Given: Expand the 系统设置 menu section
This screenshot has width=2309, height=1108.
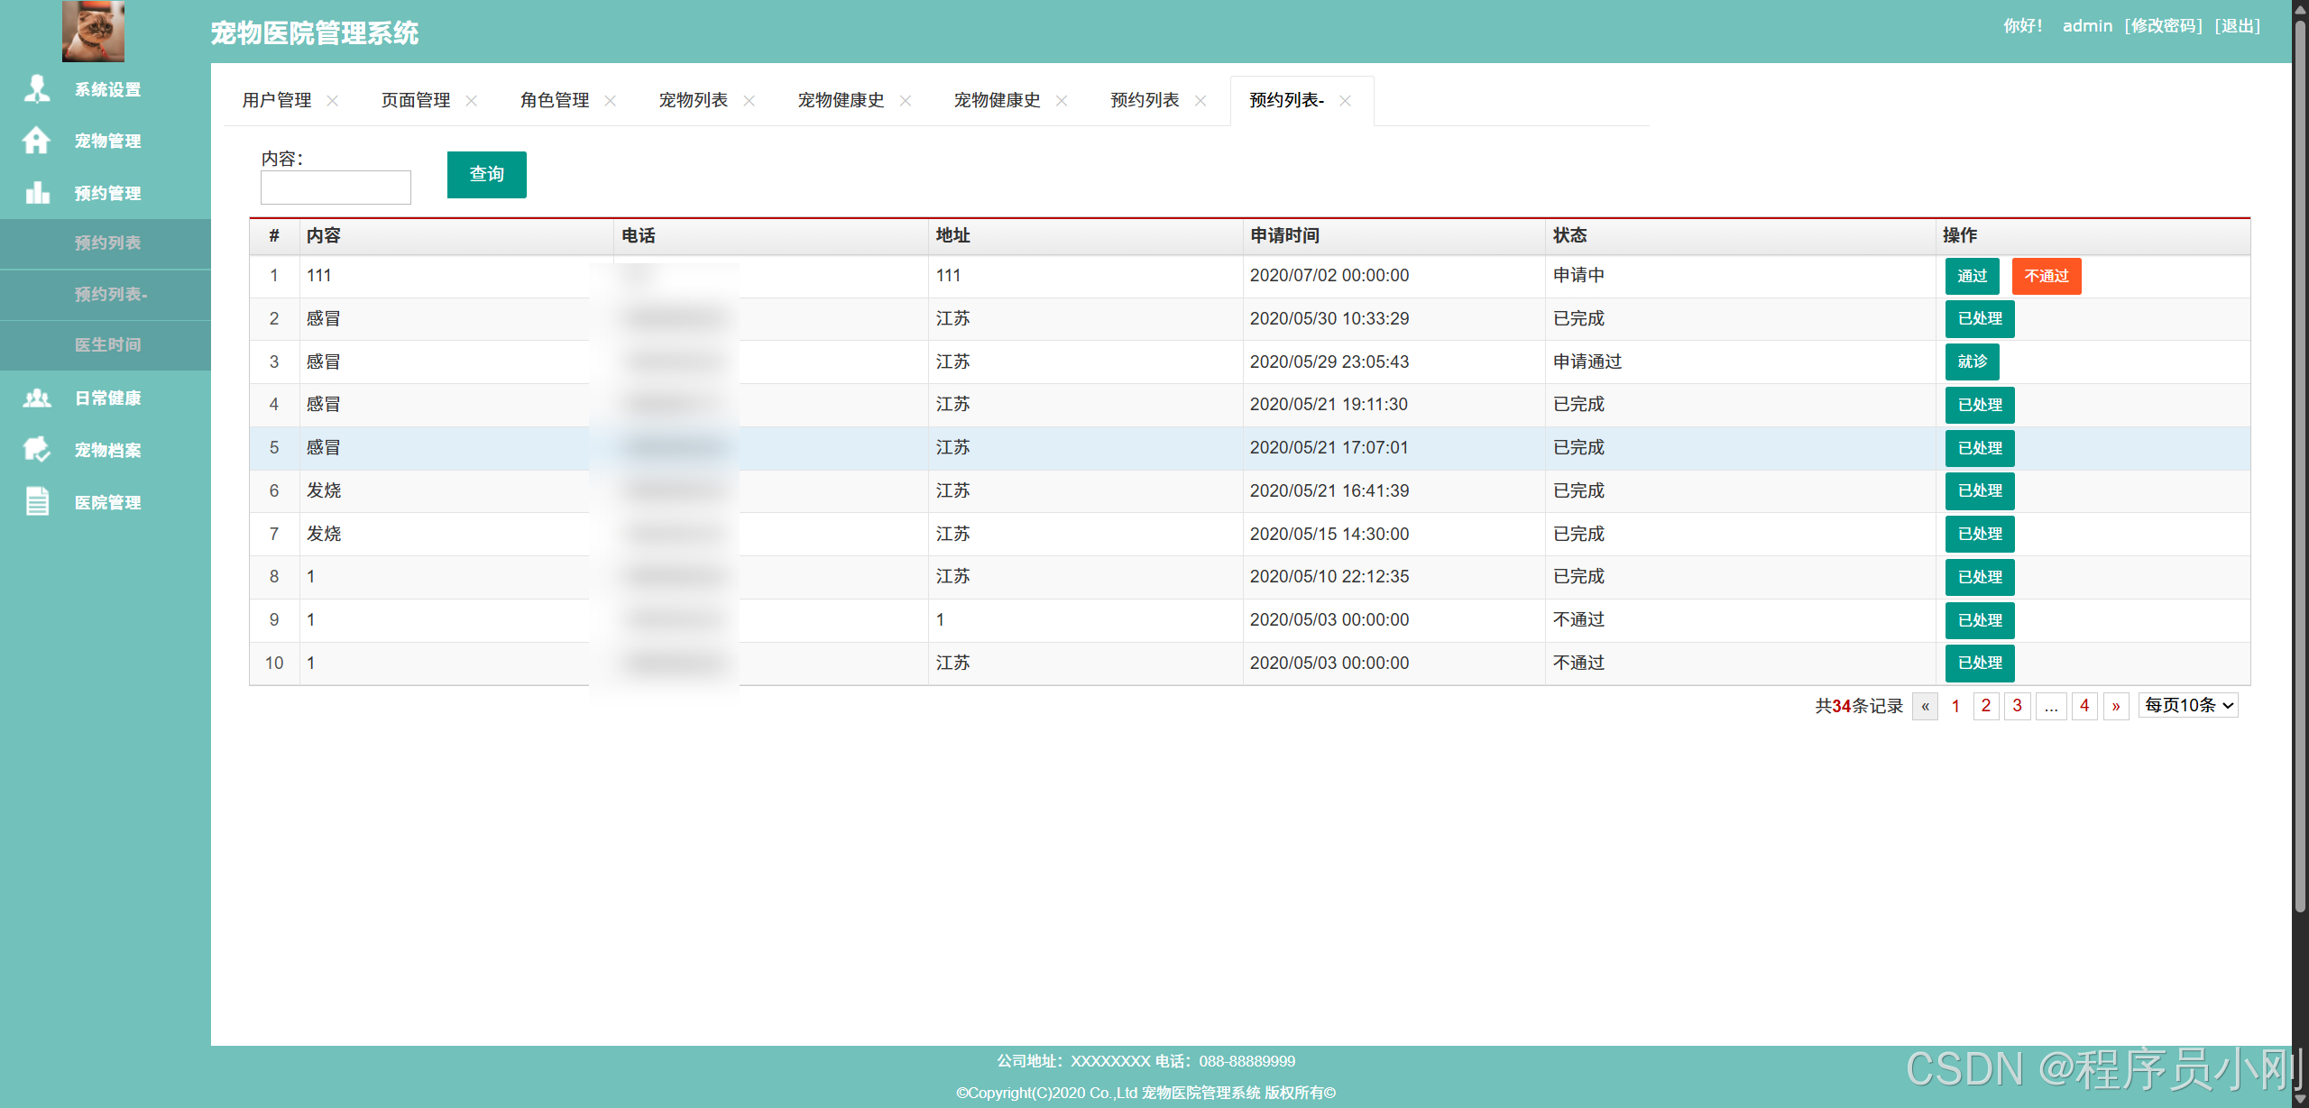Looking at the screenshot, I should (107, 89).
